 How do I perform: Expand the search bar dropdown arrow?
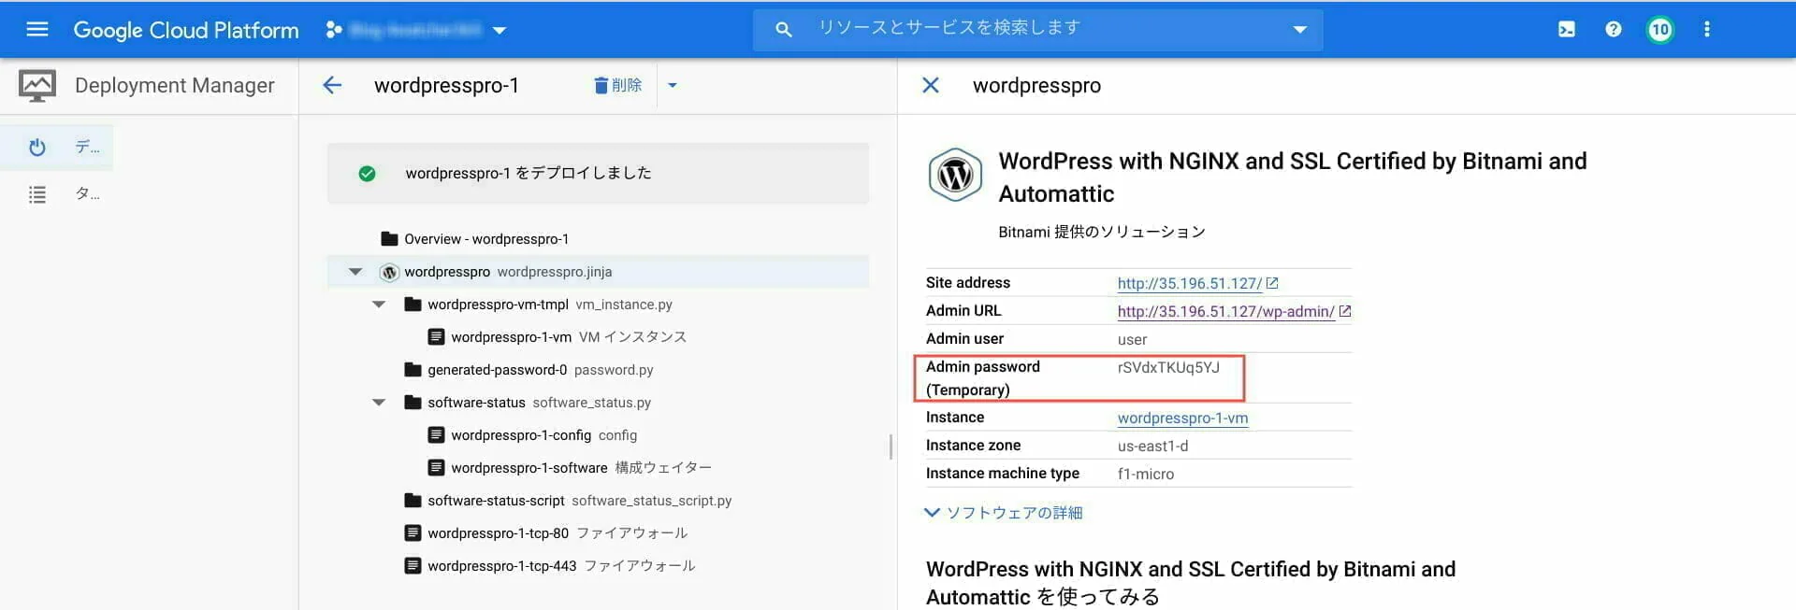1299,30
